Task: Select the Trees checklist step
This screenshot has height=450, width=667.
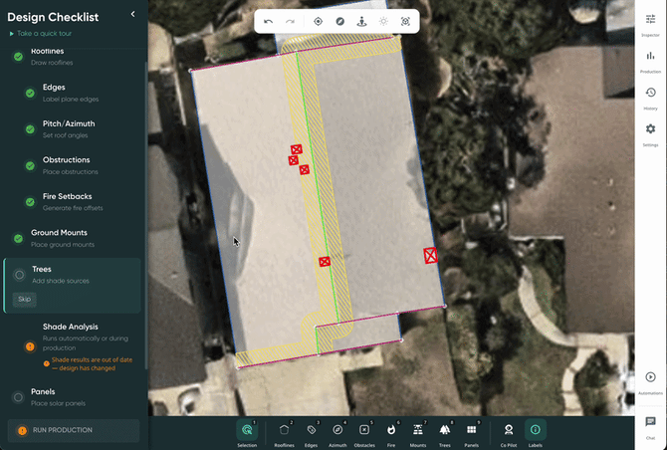Action: (73, 286)
